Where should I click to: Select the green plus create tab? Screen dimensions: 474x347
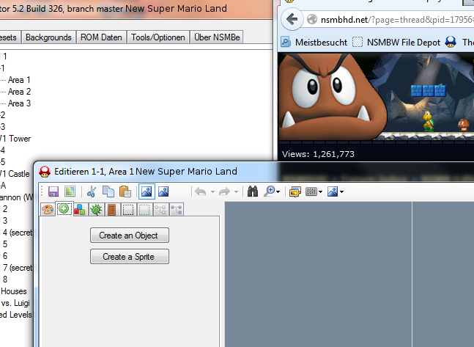[x=64, y=209]
